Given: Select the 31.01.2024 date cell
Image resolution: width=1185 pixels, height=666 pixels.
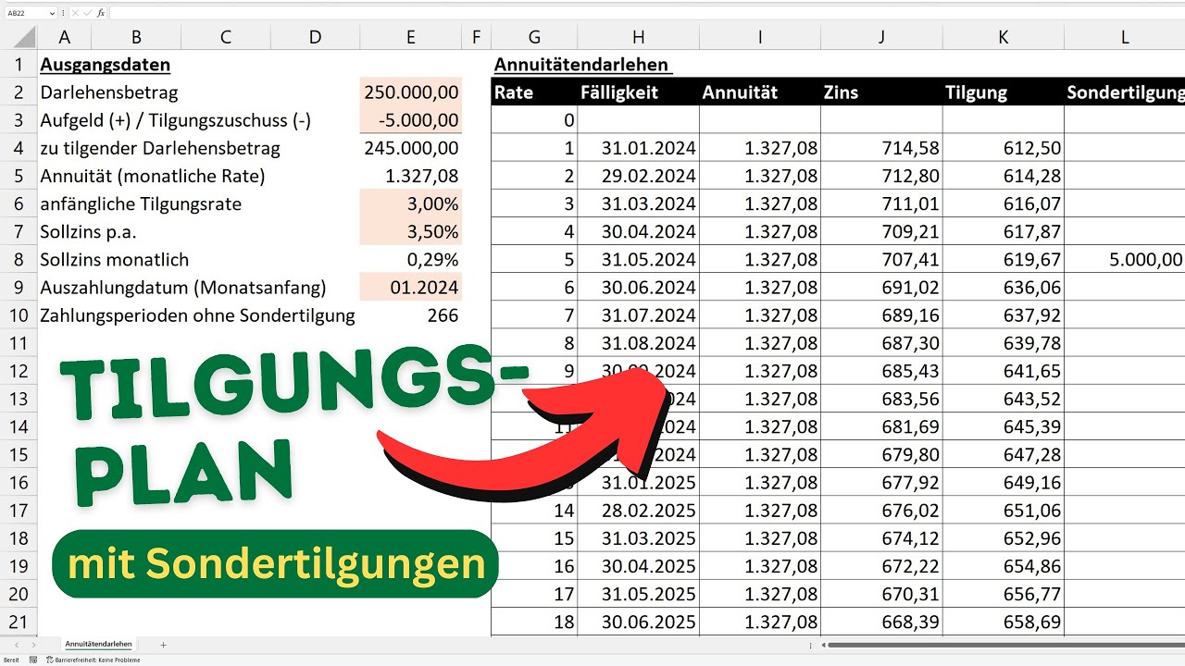Looking at the screenshot, I should [x=638, y=148].
